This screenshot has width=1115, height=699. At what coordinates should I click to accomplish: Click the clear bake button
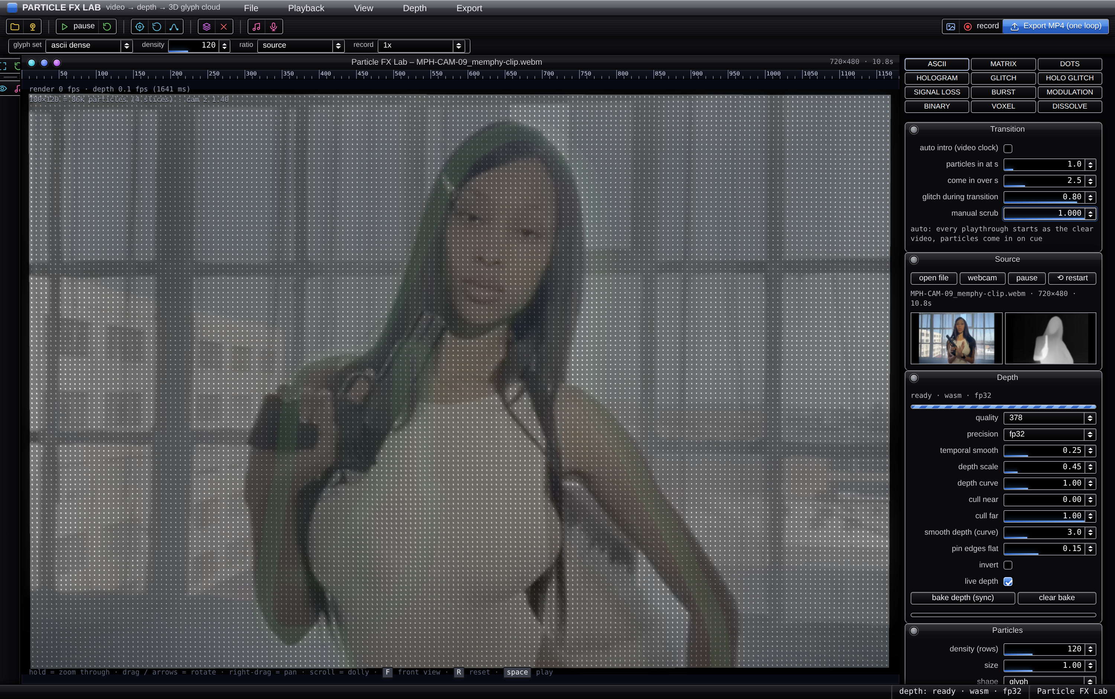(x=1056, y=598)
